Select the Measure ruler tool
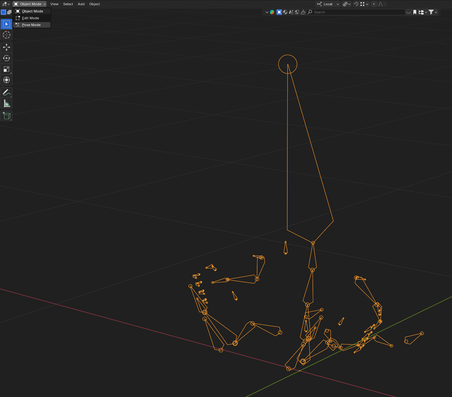The image size is (452, 397). [x=7, y=103]
